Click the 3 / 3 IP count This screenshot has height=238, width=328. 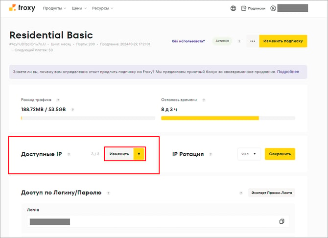click(95, 154)
